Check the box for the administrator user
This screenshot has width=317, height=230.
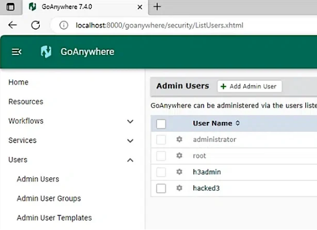pyautogui.click(x=161, y=140)
